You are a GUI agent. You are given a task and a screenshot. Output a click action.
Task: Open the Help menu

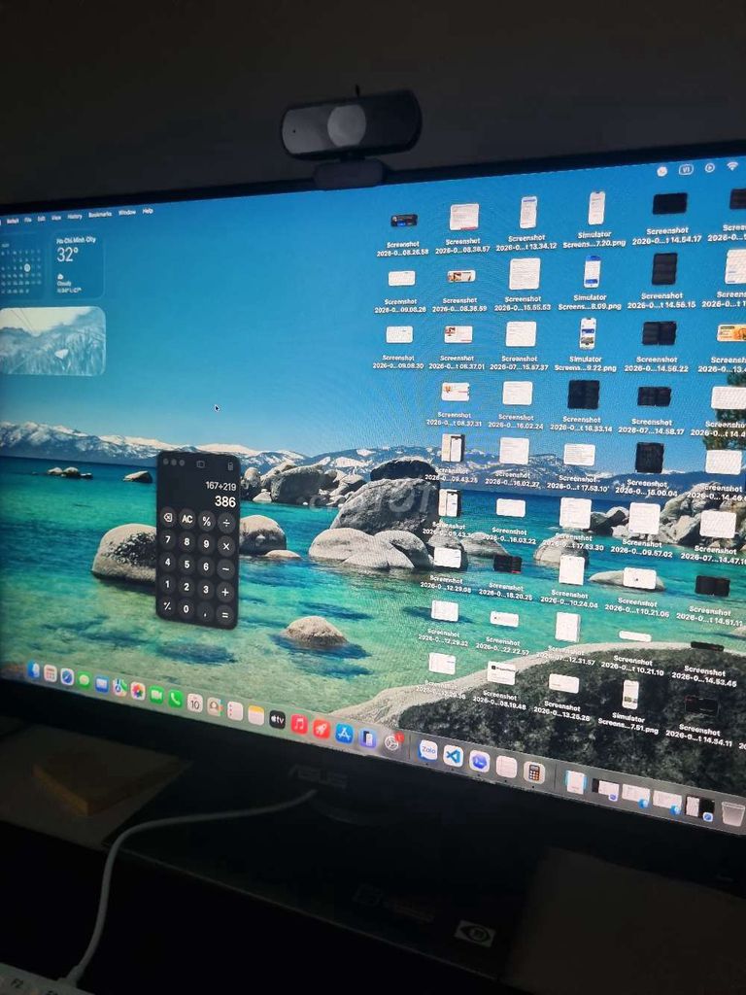pyautogui.click(x=148, y=211)
